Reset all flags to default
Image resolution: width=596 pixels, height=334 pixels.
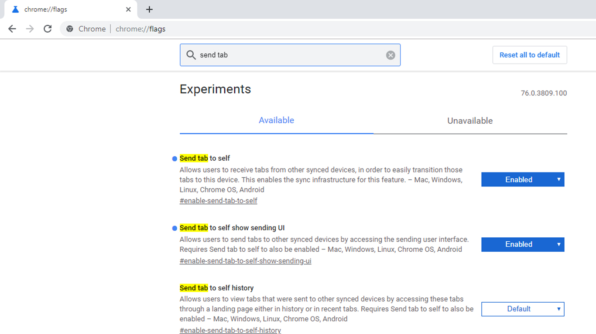pyautogui.click(x=530, y=55)
